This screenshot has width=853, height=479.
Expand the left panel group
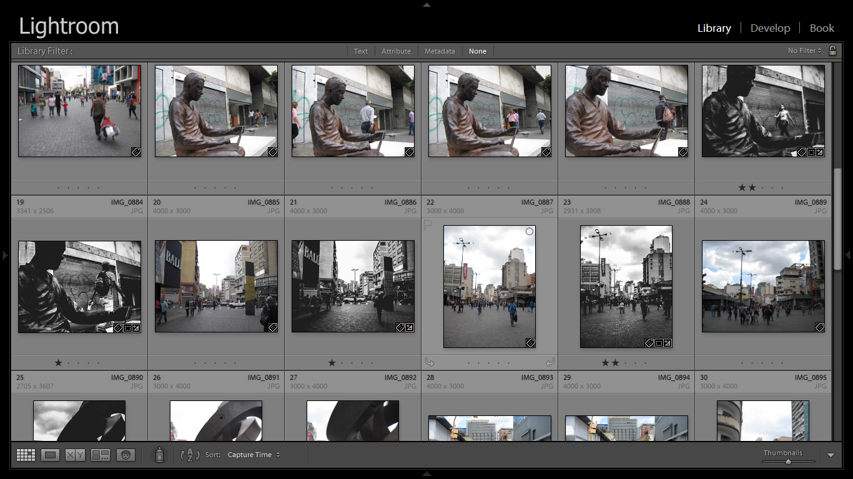(4, 255)
